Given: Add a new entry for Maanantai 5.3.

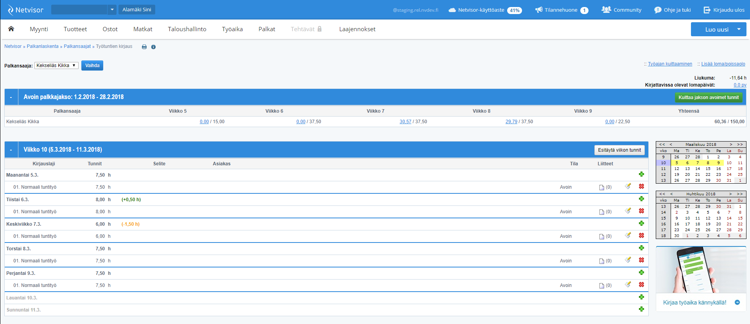Looking at the screenshot, I should [x=641, y=174].
